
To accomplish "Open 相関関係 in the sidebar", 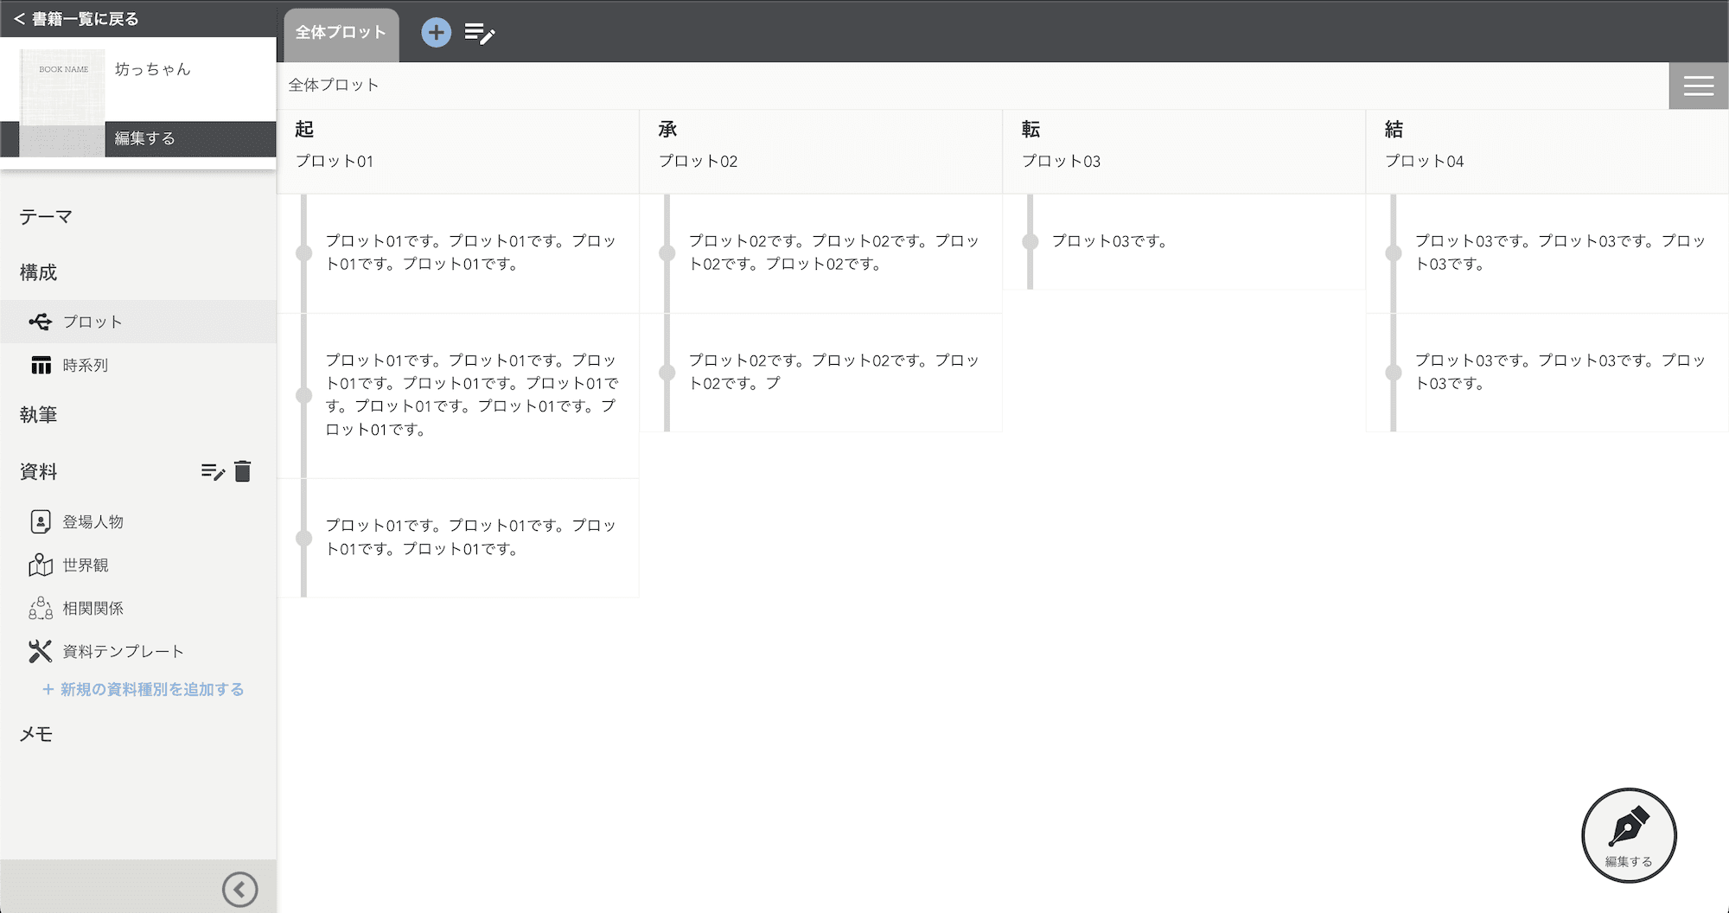I will coord(93,608).
